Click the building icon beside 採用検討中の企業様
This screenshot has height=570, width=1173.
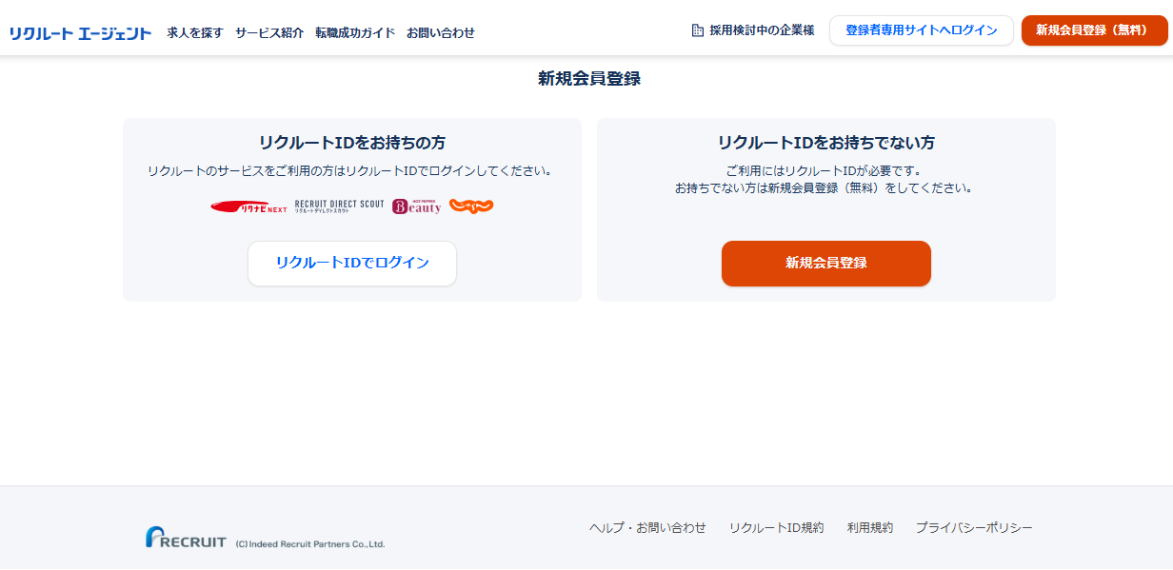click(x=698, y=30)
